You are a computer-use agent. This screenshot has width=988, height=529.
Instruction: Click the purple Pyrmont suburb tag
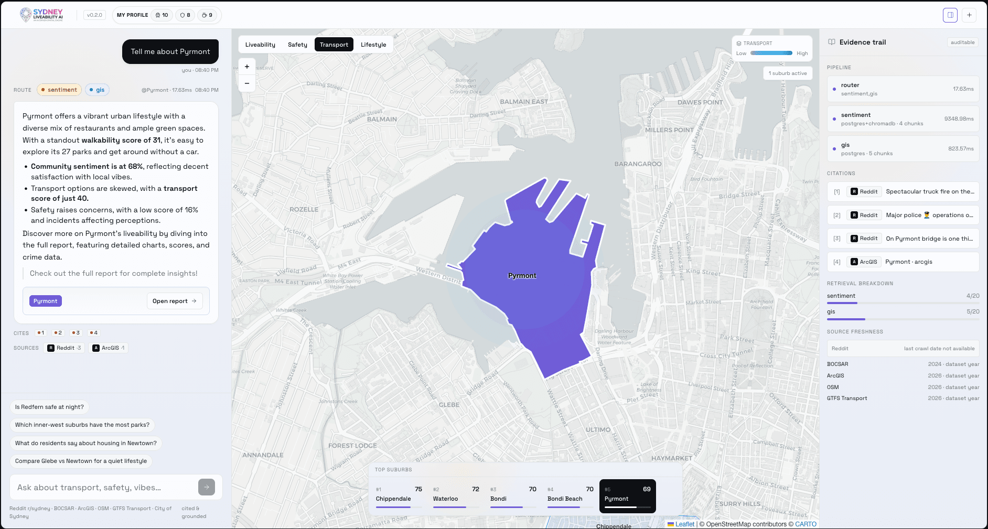pyautogui.click(x=46, y=301)
